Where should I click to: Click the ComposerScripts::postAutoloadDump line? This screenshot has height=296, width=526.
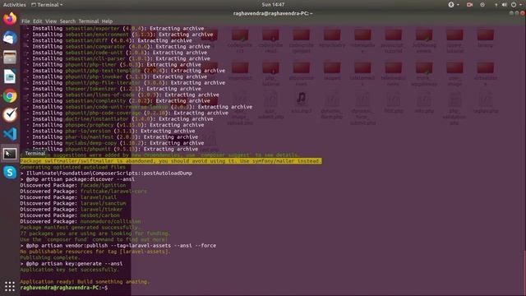106,173
